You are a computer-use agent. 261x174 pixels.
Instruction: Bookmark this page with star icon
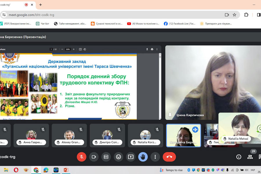point(234,15)
